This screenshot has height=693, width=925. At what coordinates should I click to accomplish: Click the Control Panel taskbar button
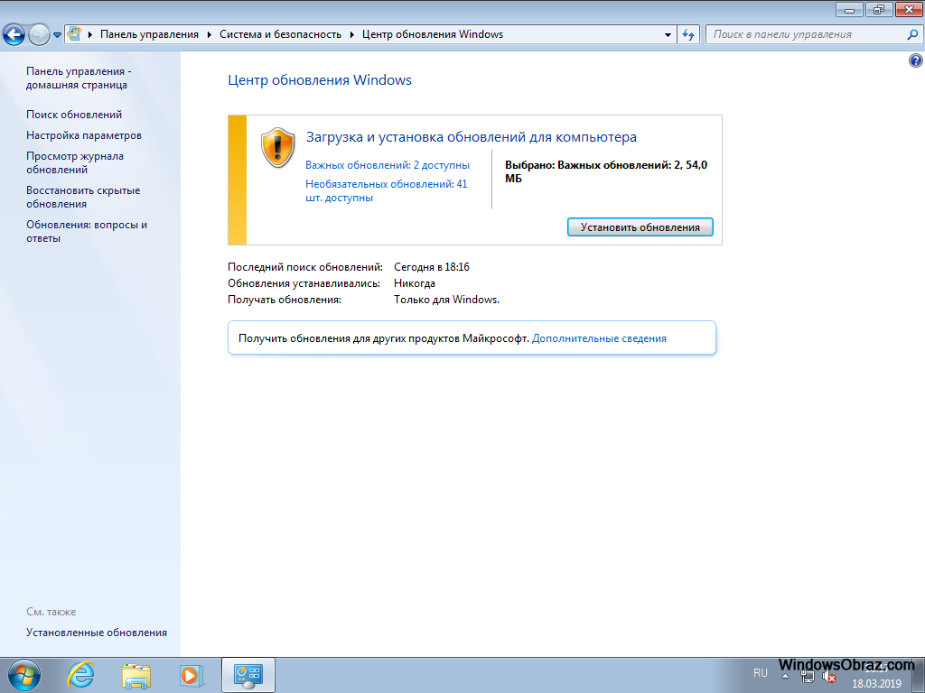tap(248, 675)
